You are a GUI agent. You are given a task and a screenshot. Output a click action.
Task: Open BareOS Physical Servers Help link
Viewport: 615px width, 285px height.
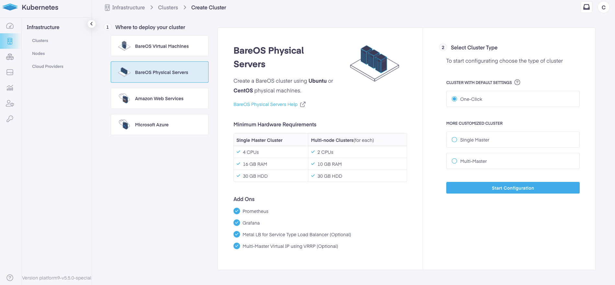[x=266, y=104]
